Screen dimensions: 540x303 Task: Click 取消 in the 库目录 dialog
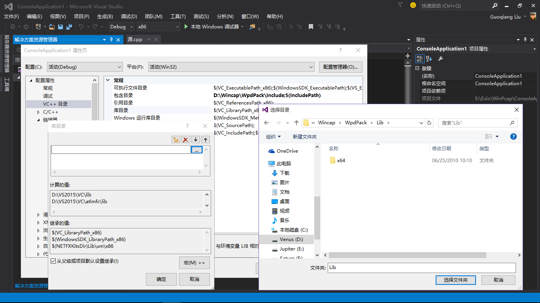coord(194,279)
